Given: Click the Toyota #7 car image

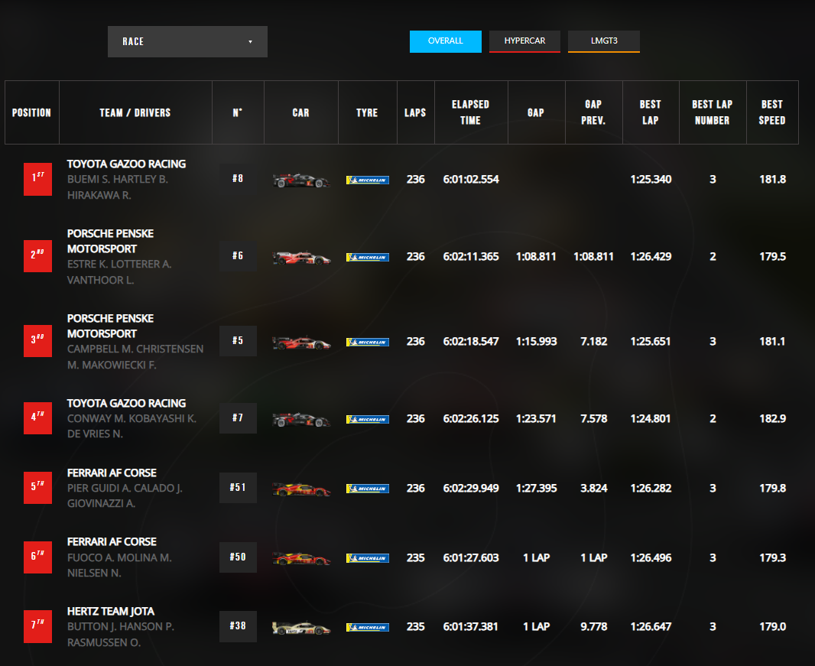Looking at the screenshot, I should click(x=301, y=419).
